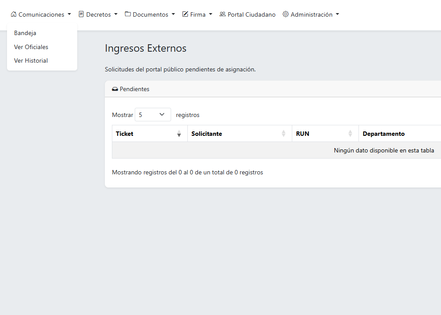This screenshot has width=441, height=315.
Task: Click the gear icon beside Administración
Action: [286, 14]
